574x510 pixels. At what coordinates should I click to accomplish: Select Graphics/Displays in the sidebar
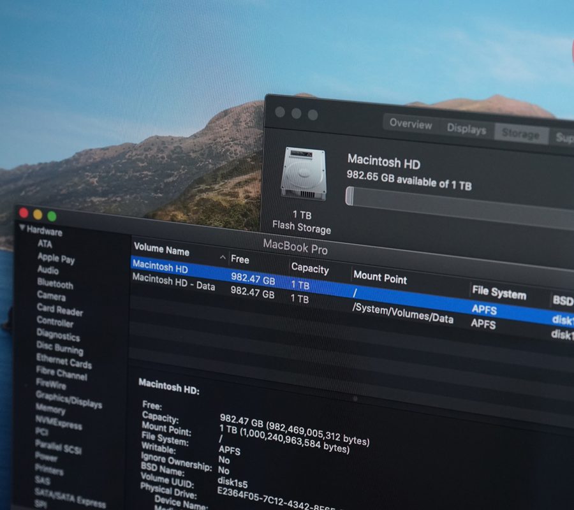(x=68, y=399)
